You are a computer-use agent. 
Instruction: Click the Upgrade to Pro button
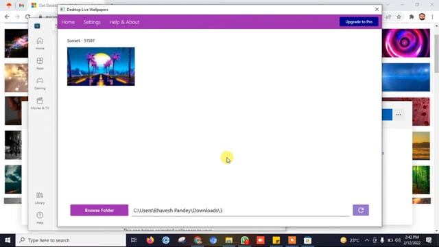coord(359,21)
